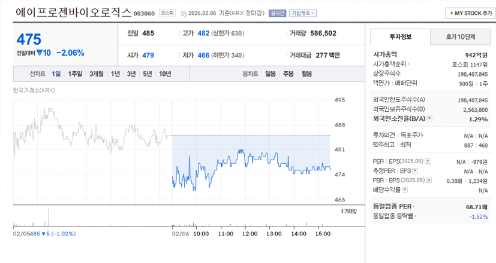Click the stock name 에이프로젠바이오로직스
Screen dimensions: 496x263
[x=73, y=12]
